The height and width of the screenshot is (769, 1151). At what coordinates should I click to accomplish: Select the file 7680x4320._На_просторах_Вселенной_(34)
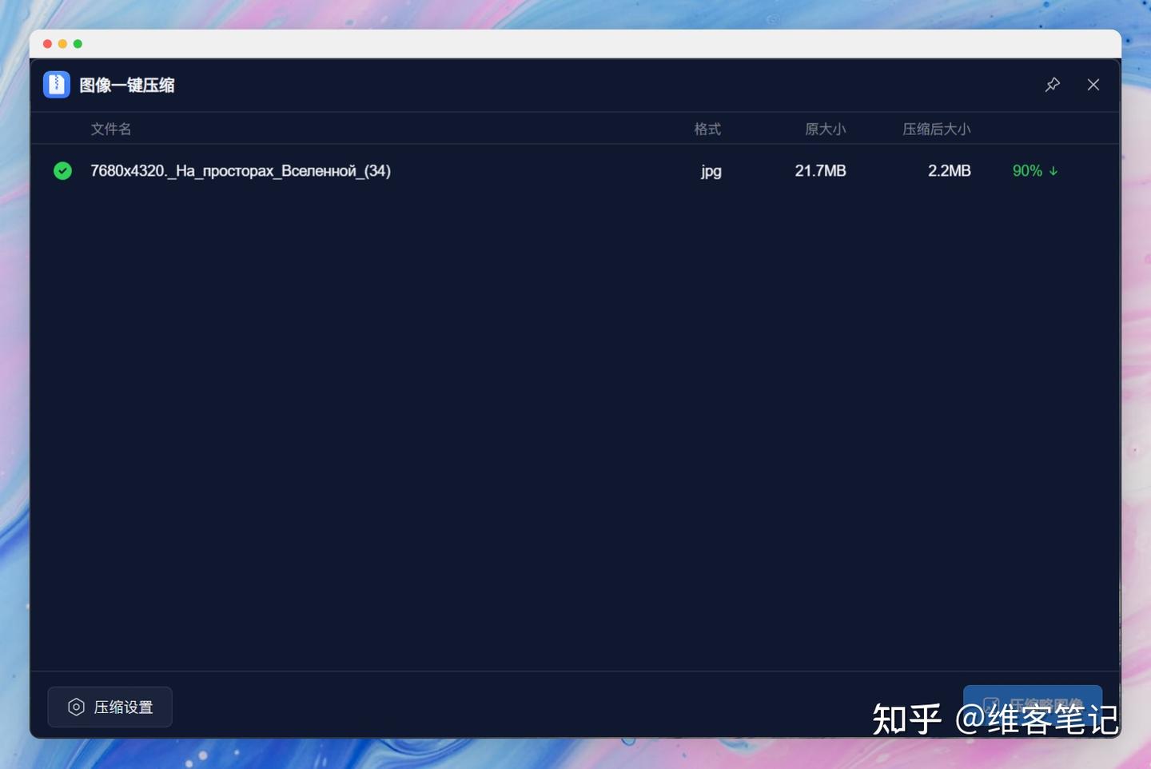[x=240, y=170]
